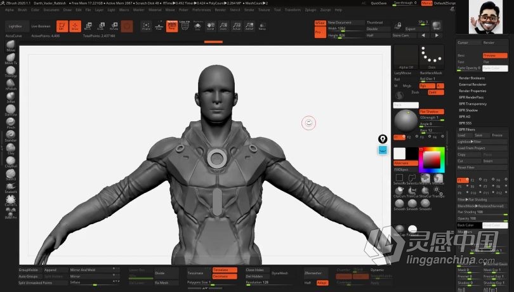This screenshot has height=292, width=514.
Task: Expand the BPR SSS section
Action: (x=465, y=123)
